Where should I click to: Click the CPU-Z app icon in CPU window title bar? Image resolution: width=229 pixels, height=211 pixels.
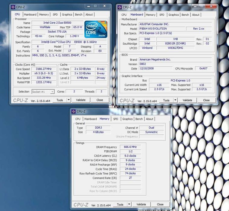[x=13, y=7]
